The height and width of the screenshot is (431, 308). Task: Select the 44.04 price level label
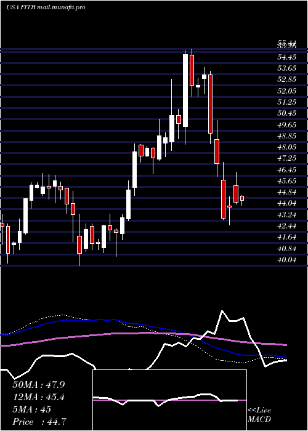(x=286, y=203)
